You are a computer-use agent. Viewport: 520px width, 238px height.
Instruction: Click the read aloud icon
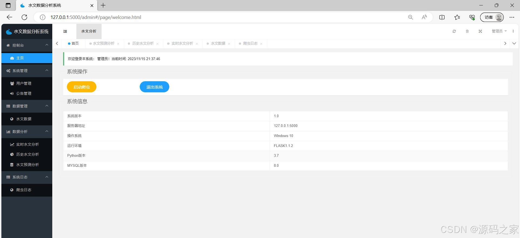pos(424,17)
